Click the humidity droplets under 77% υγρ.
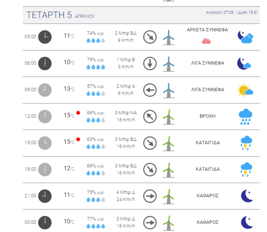 pos(96,226)
